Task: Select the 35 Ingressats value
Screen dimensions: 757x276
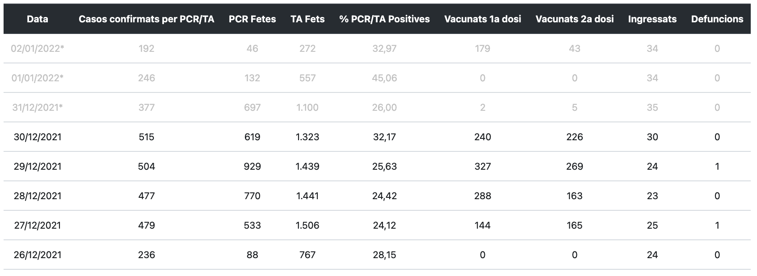Action: coord(652,107)
